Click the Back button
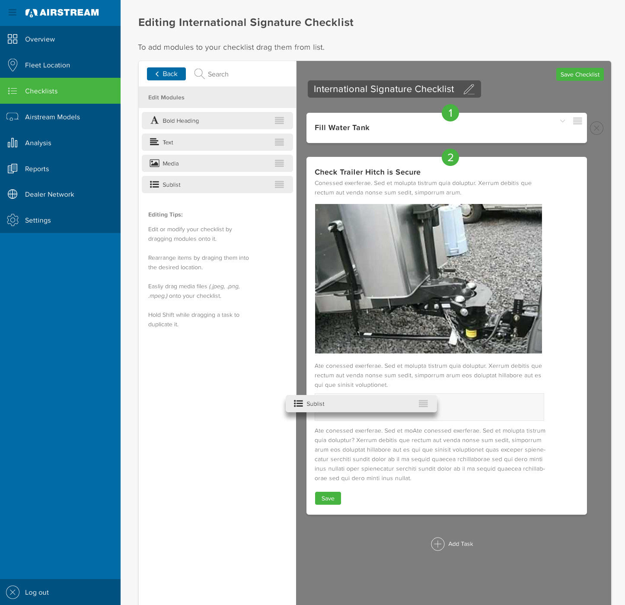The height and width of the screenshot is (605, 625). coord(166,74)
